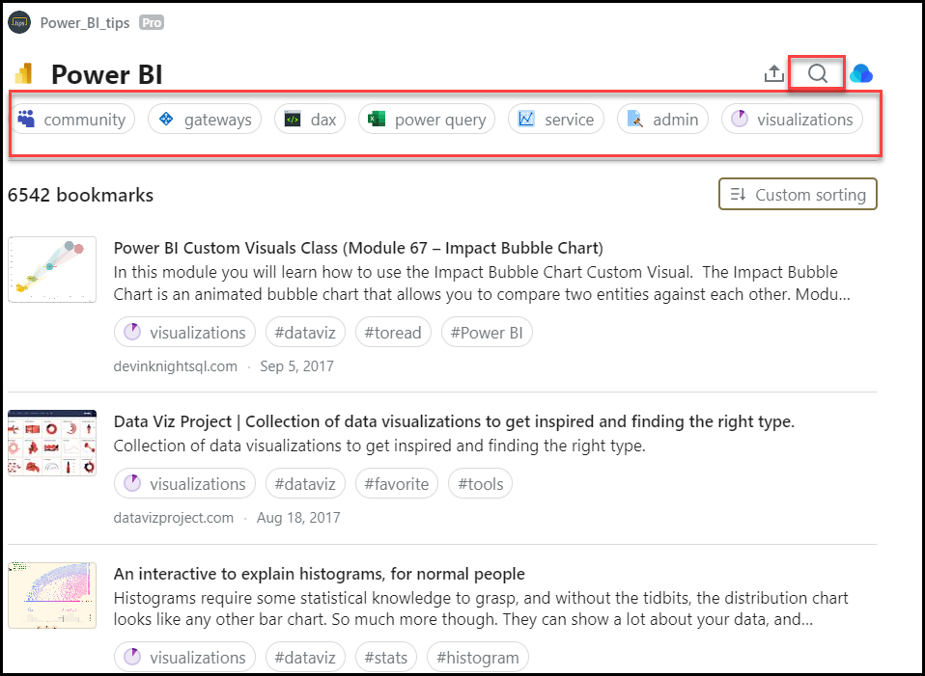Click the search magnifier icon
Viewport: 925px width, 676px height.
pyautogui.click(x=817, y=73)
